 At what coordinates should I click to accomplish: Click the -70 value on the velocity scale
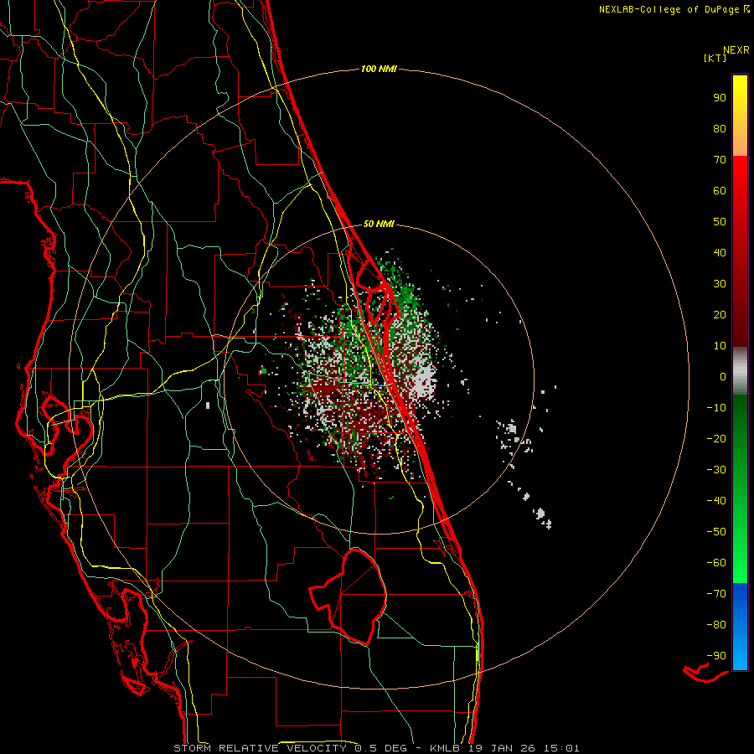[716, 594]
